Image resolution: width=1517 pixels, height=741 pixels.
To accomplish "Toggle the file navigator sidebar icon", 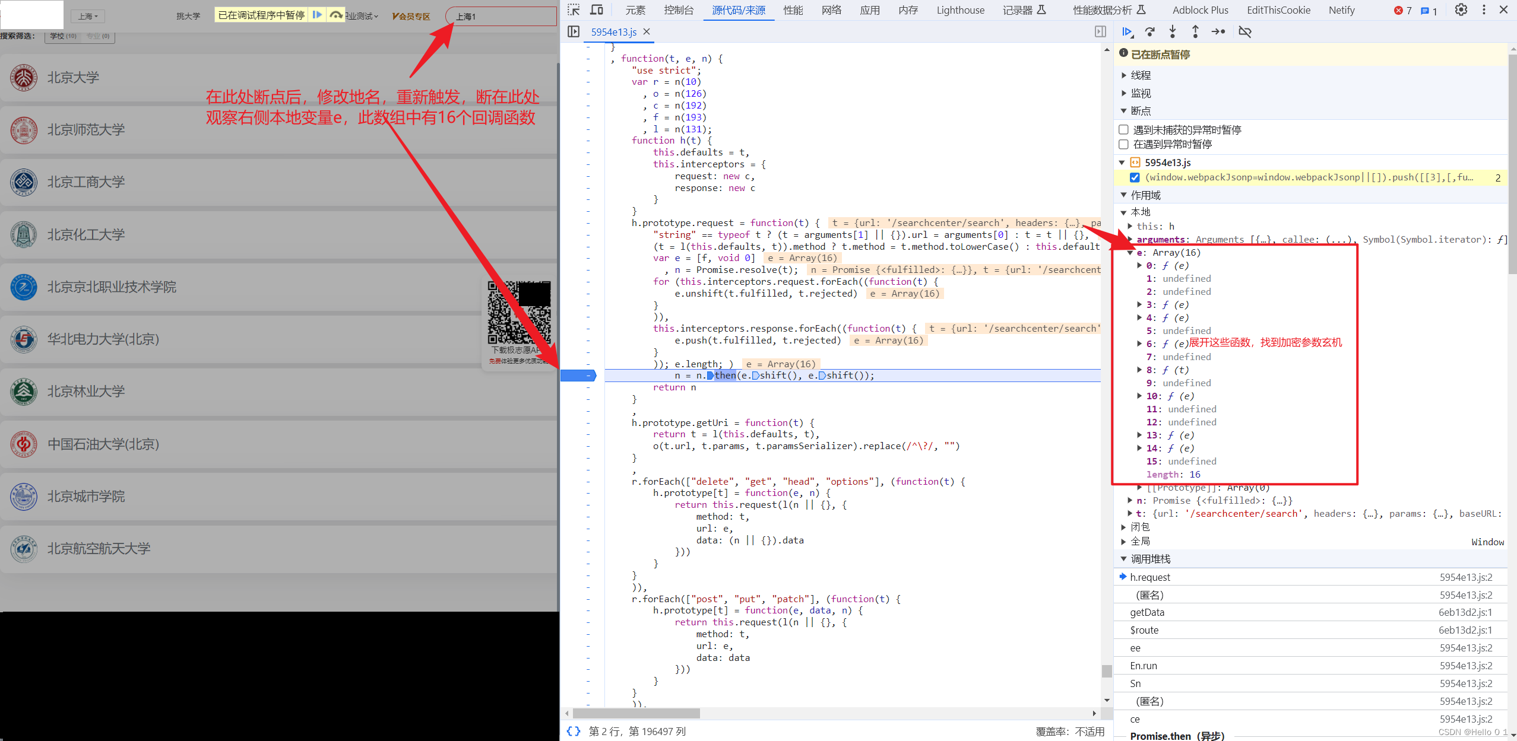I will click(x=573, y=32).
